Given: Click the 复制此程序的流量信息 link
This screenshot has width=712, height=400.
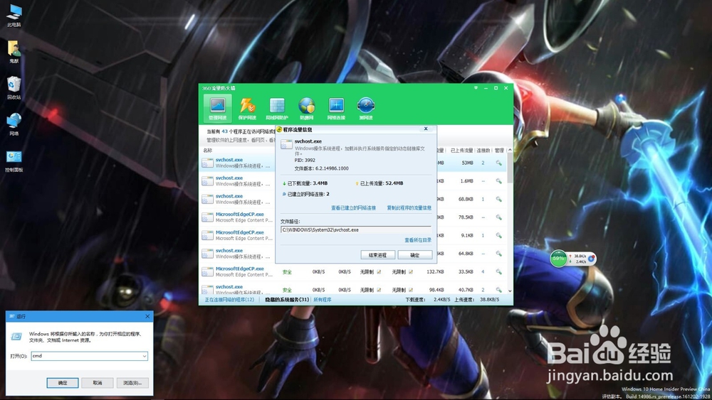Looking at the screenshot, I should pyautogui.click(x=409, y=208).
